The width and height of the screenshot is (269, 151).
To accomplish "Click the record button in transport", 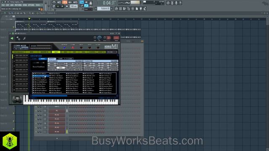I will pyautogui.click(x=67, y=6).
